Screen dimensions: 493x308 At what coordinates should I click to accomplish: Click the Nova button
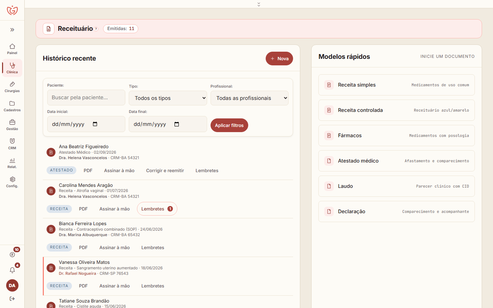(279, 59)
